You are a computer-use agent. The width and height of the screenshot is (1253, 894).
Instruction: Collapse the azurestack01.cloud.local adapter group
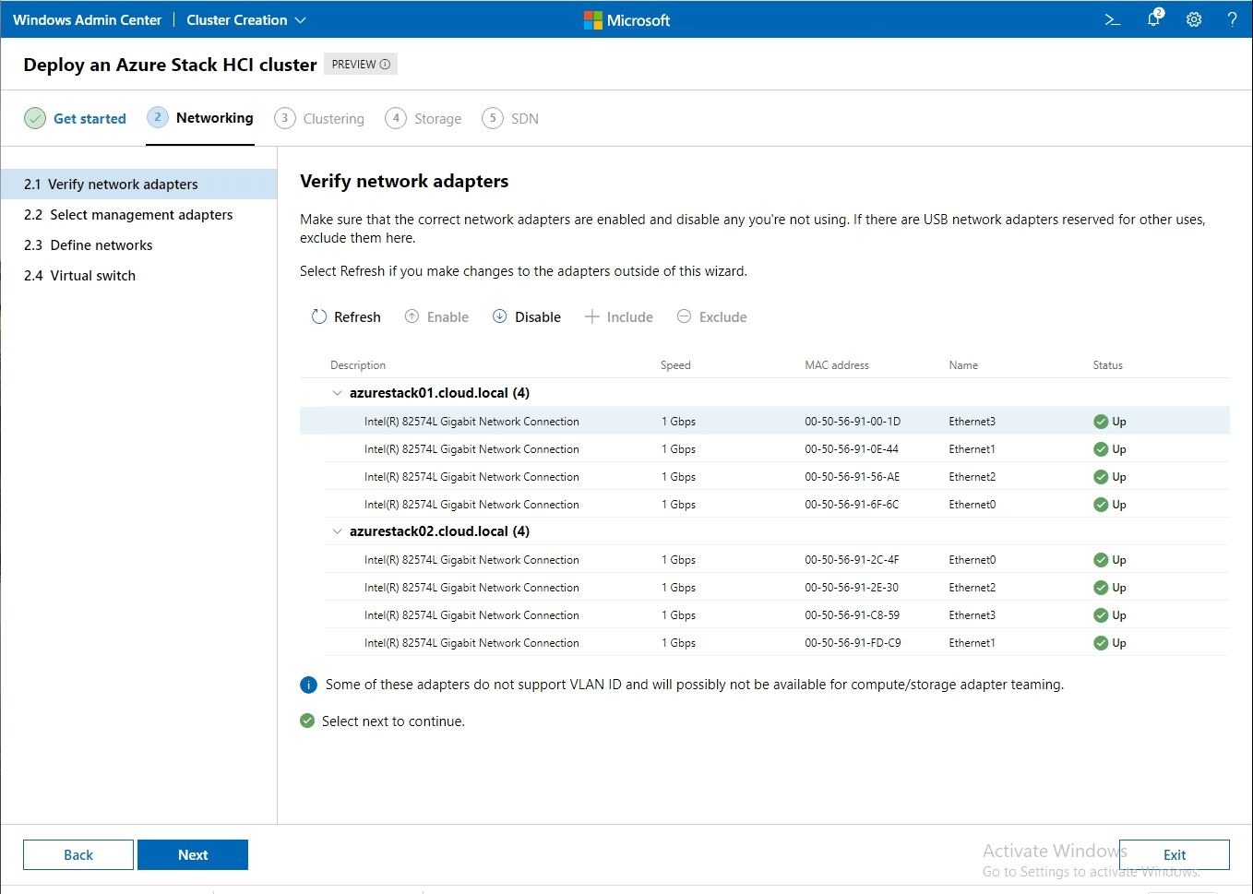[337, 392]
